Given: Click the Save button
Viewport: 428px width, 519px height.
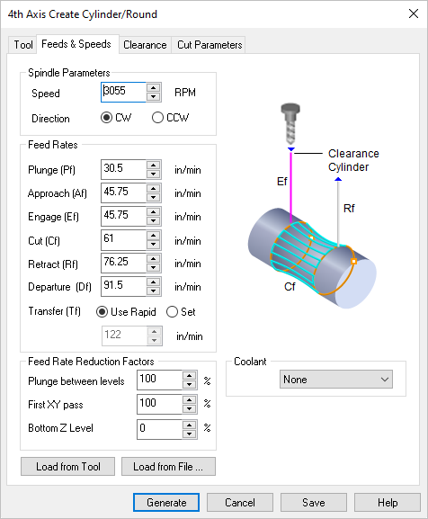Looking at the screenshot, I should (x=314, y=503).
